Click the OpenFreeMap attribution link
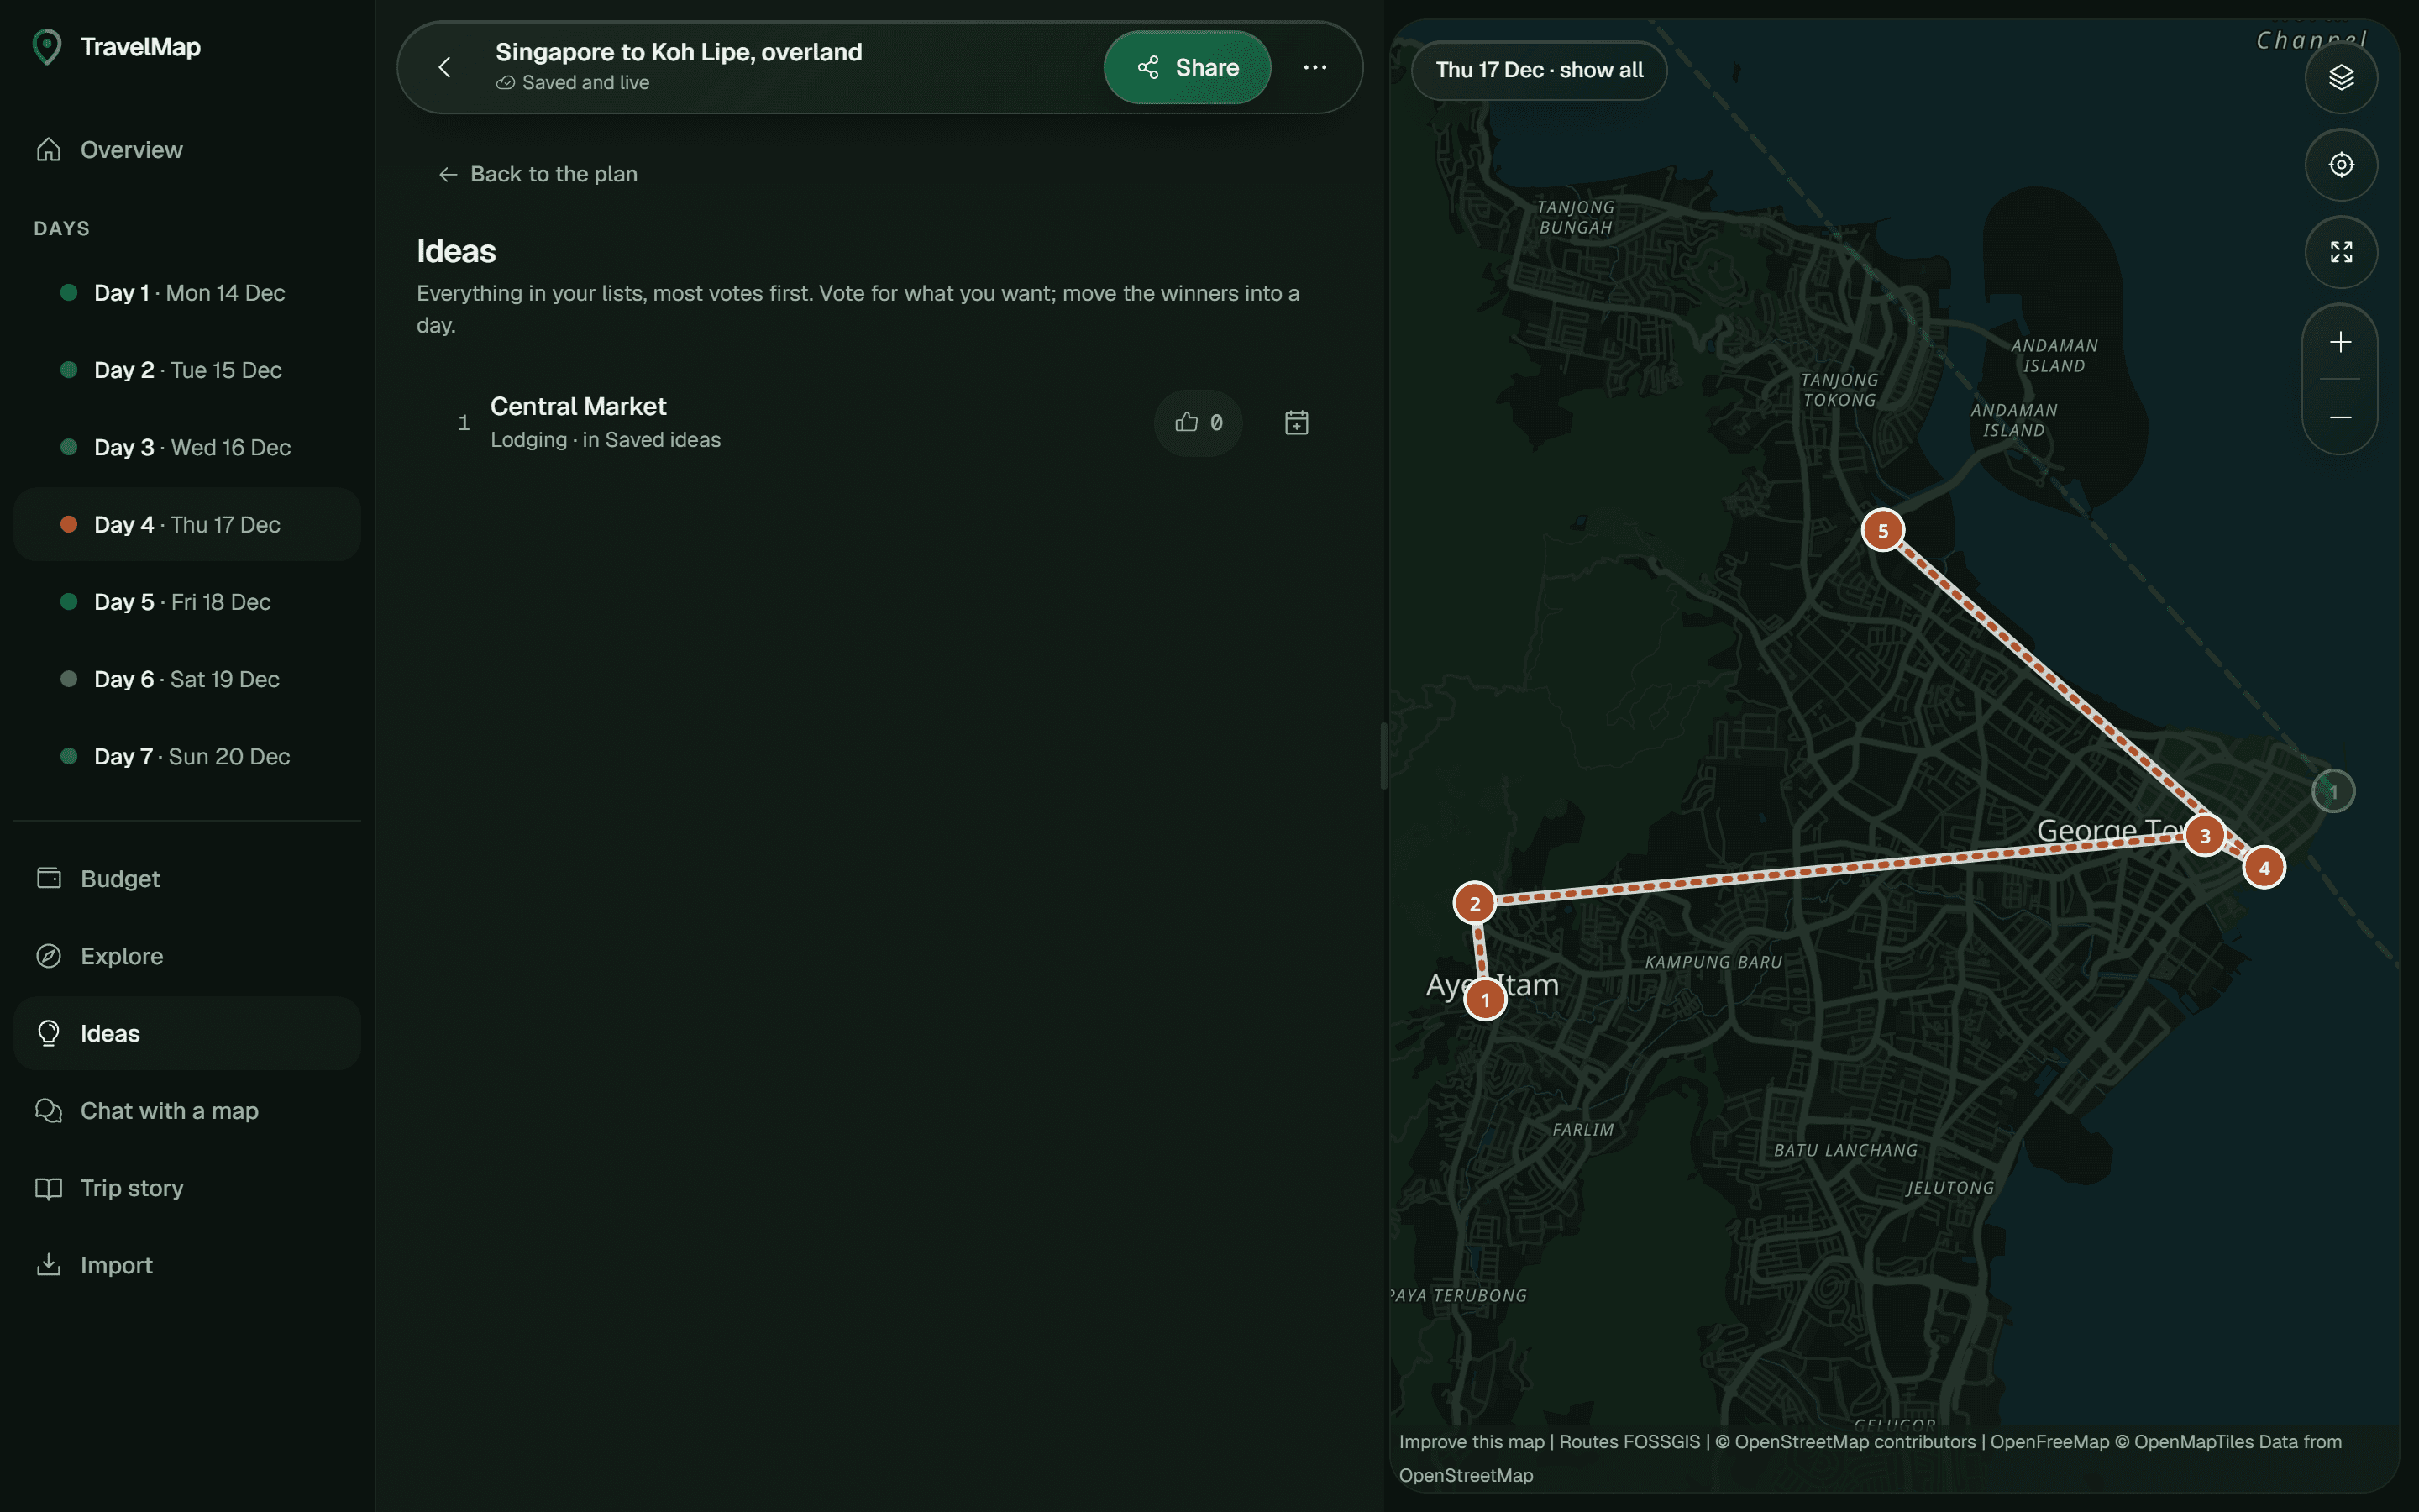The height and width of the screenshot is (1512, 2419). [x=2049, y=1442]
